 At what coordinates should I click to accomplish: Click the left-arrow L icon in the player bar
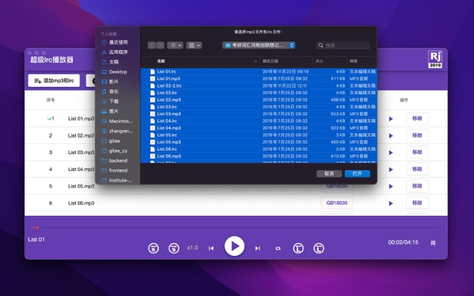[x=298, y=248]
